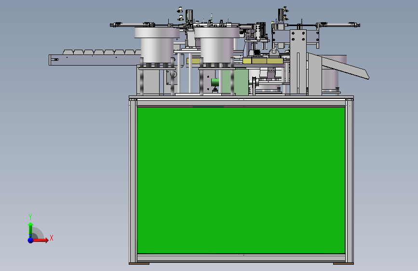This screenshot has height=271, width=418.
Task: Select the grey vertical plate with four bolts
Action: coord(298,62)
